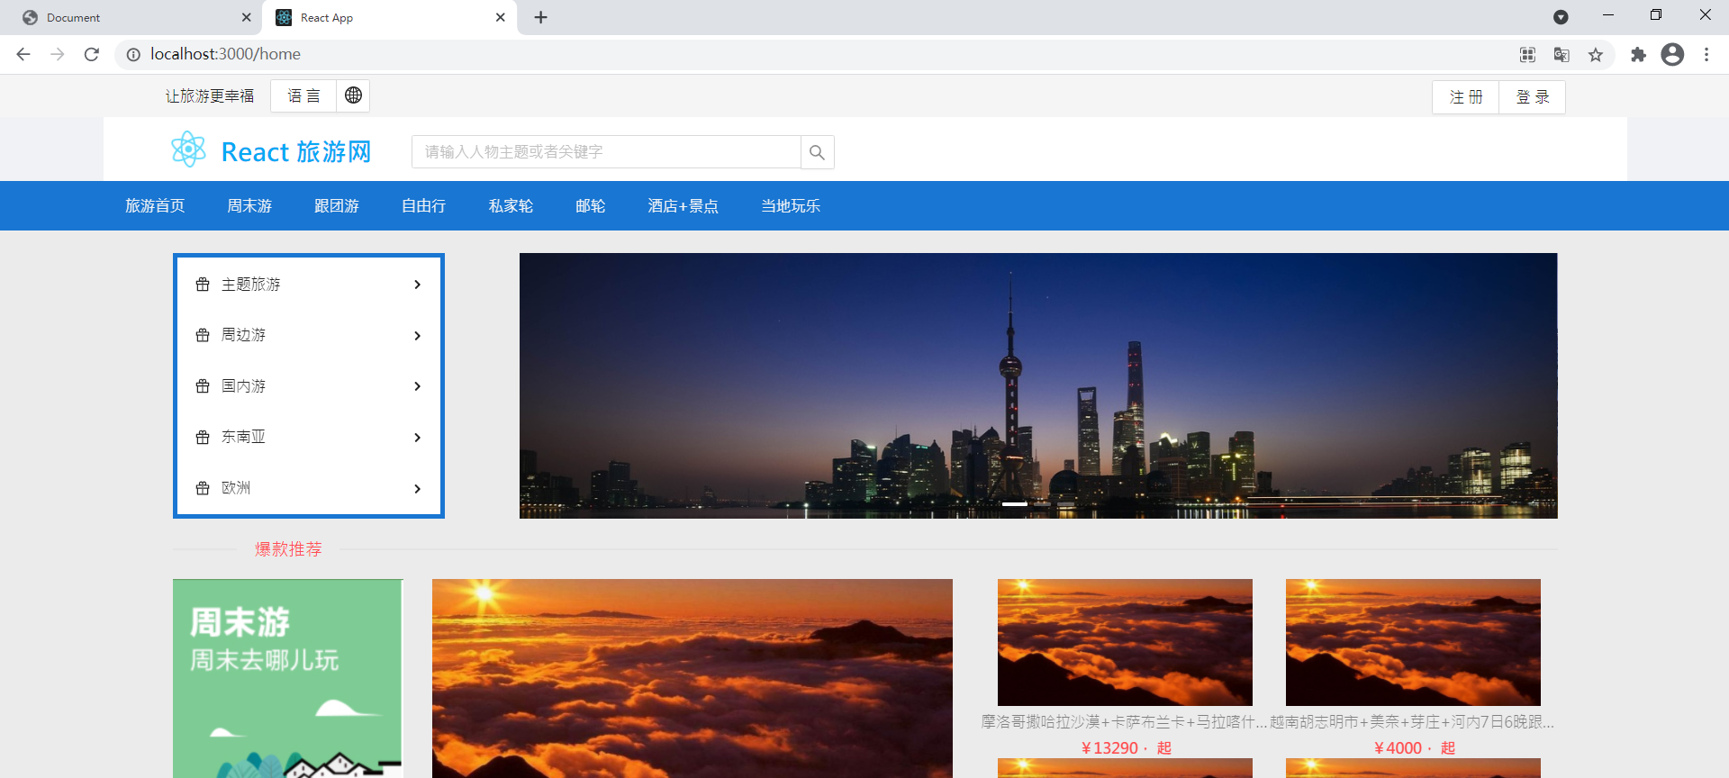Switch to the Document browser tab

pos(135,17)
